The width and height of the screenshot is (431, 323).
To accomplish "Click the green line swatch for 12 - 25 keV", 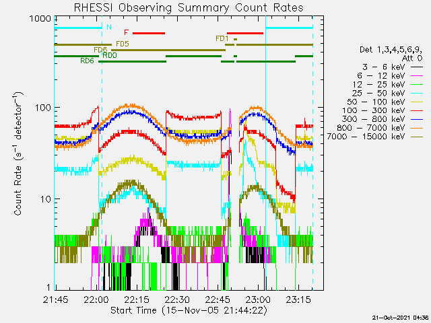I will click(x=417, y=84).
